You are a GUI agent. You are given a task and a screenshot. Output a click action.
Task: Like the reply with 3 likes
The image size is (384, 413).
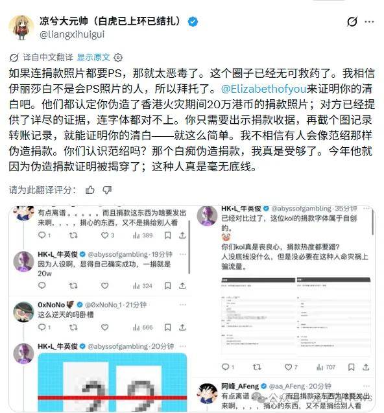[108, 235]
